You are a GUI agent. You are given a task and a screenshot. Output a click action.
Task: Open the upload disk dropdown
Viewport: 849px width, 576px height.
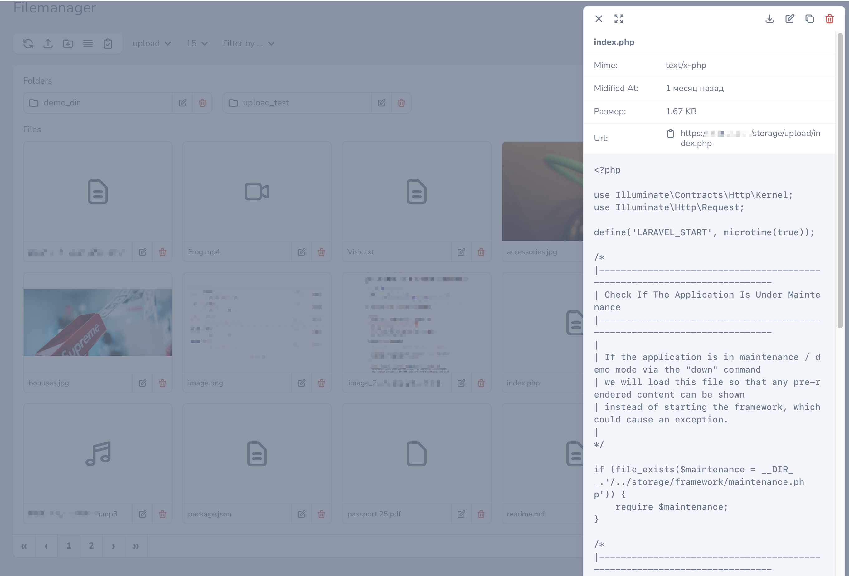pos(152,43)
